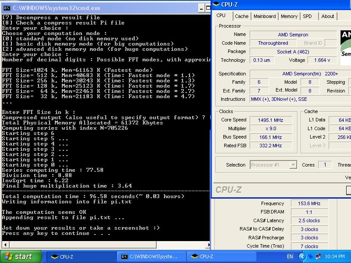Click the network tray icon
This screenshot has width=351, height=263.
(319, 256)
